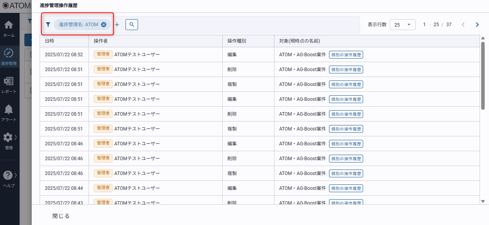
Task: Click the scrollbar down arrow
Action: coord(483,201)
